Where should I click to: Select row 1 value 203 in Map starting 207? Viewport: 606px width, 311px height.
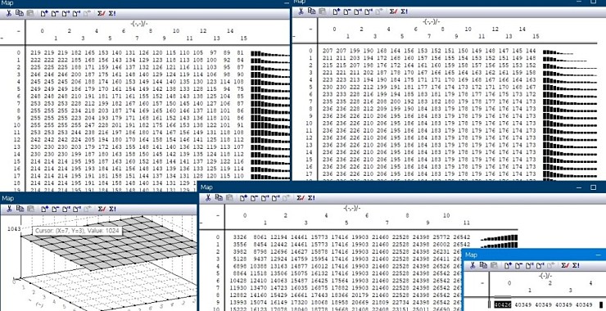355,58
